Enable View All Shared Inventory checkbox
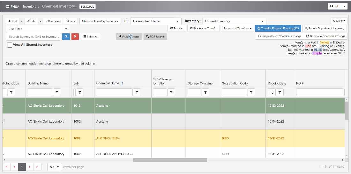This screenshot has width=351, height=174. (x=10, y=45)
